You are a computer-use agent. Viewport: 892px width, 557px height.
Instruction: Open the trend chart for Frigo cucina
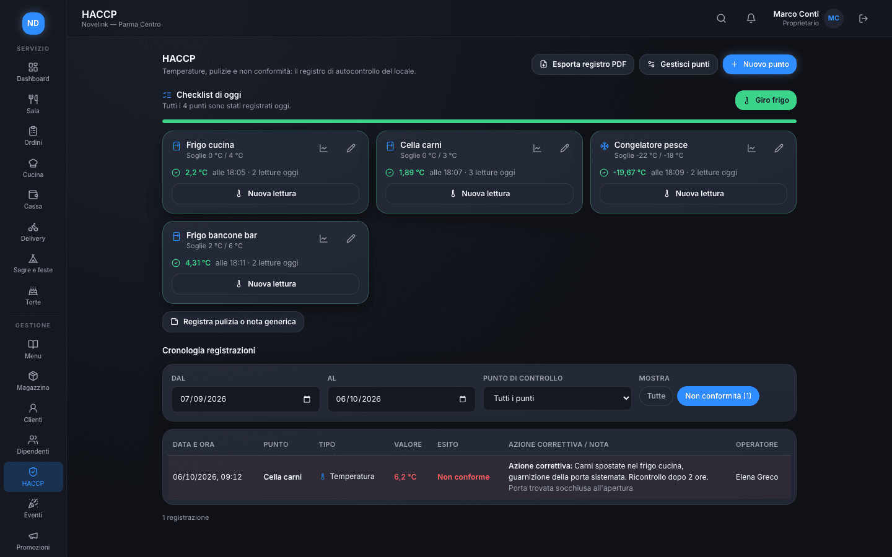(x=323, y=149)
